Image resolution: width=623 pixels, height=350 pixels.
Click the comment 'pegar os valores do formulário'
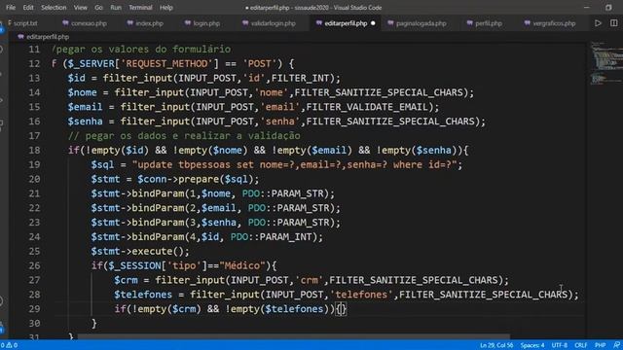141,50
